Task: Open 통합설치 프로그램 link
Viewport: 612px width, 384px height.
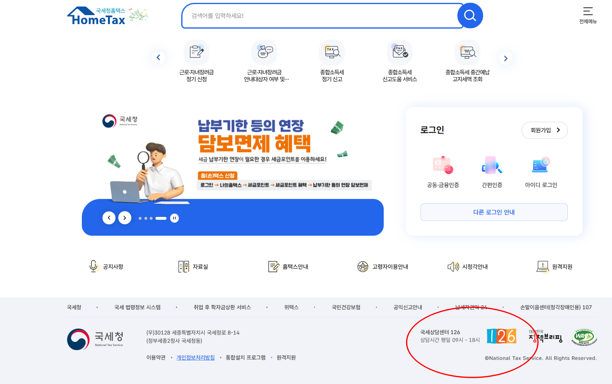Action: pos(245,357)
